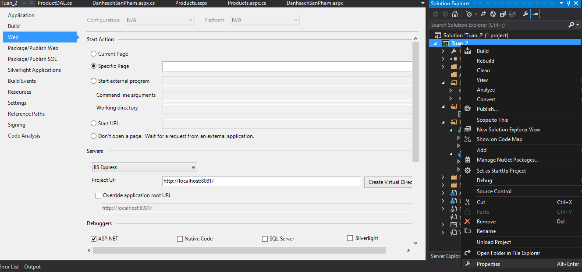Click the Create Virtual Directory button
Screen dimensions: 582x272
pos(389,182)
